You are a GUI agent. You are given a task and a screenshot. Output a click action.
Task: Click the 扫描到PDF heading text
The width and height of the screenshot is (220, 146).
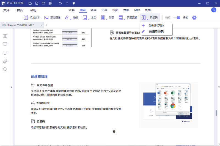[x=43, y=103]
